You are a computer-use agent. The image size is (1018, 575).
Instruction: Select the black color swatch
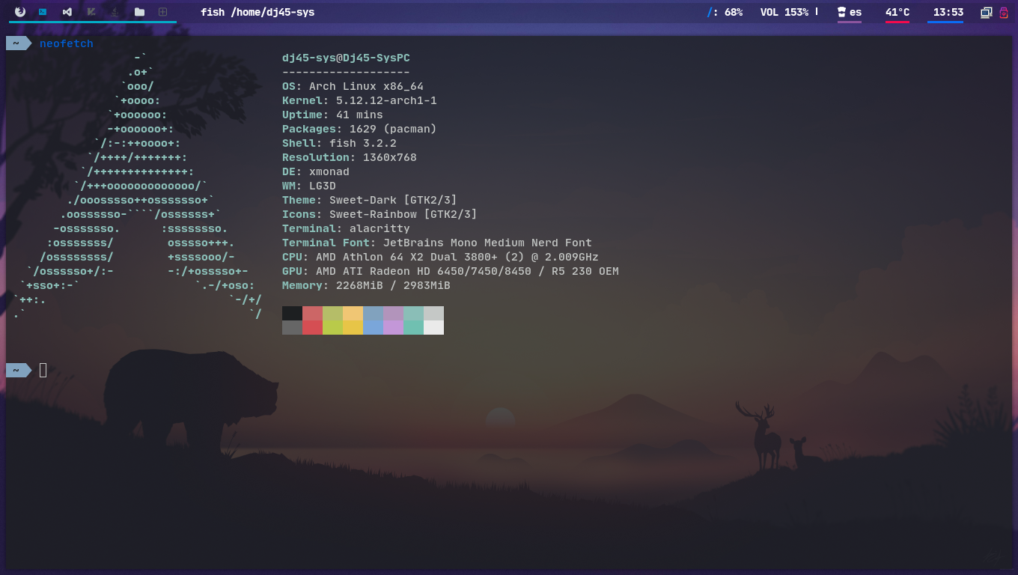[292, 313]
